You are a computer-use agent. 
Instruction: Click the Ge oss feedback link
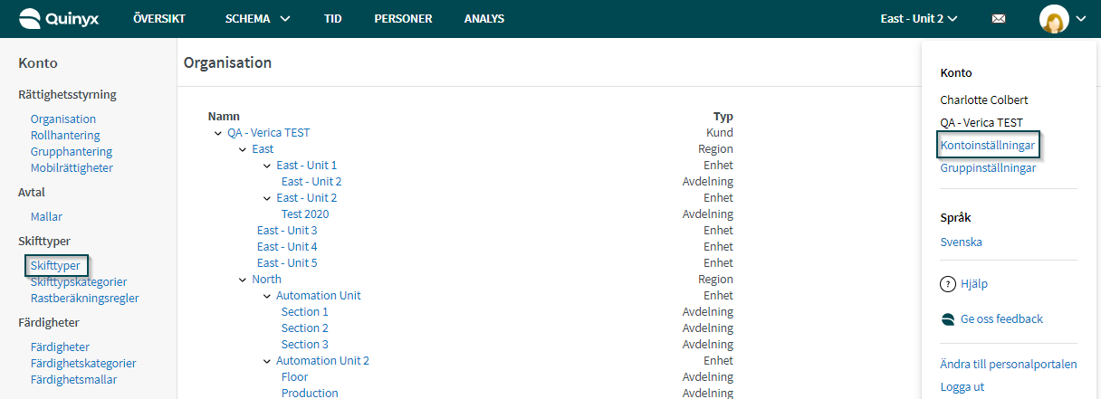coord(1002,319)
